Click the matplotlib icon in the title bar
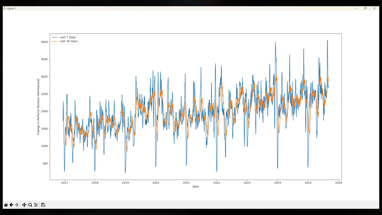This screenshot has height=215, width=382. coord(4,8)
